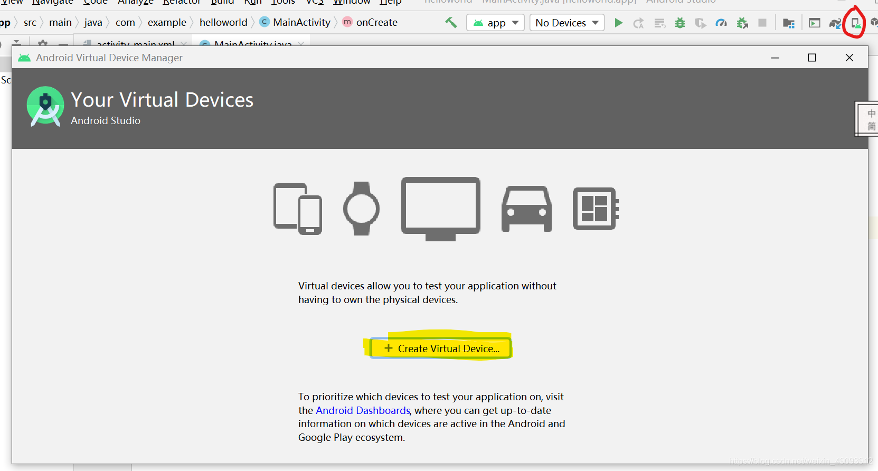Run the app with the green play icon
Image resolution: width=878 pixels, height=471 pixels.
tap(618, 23)
